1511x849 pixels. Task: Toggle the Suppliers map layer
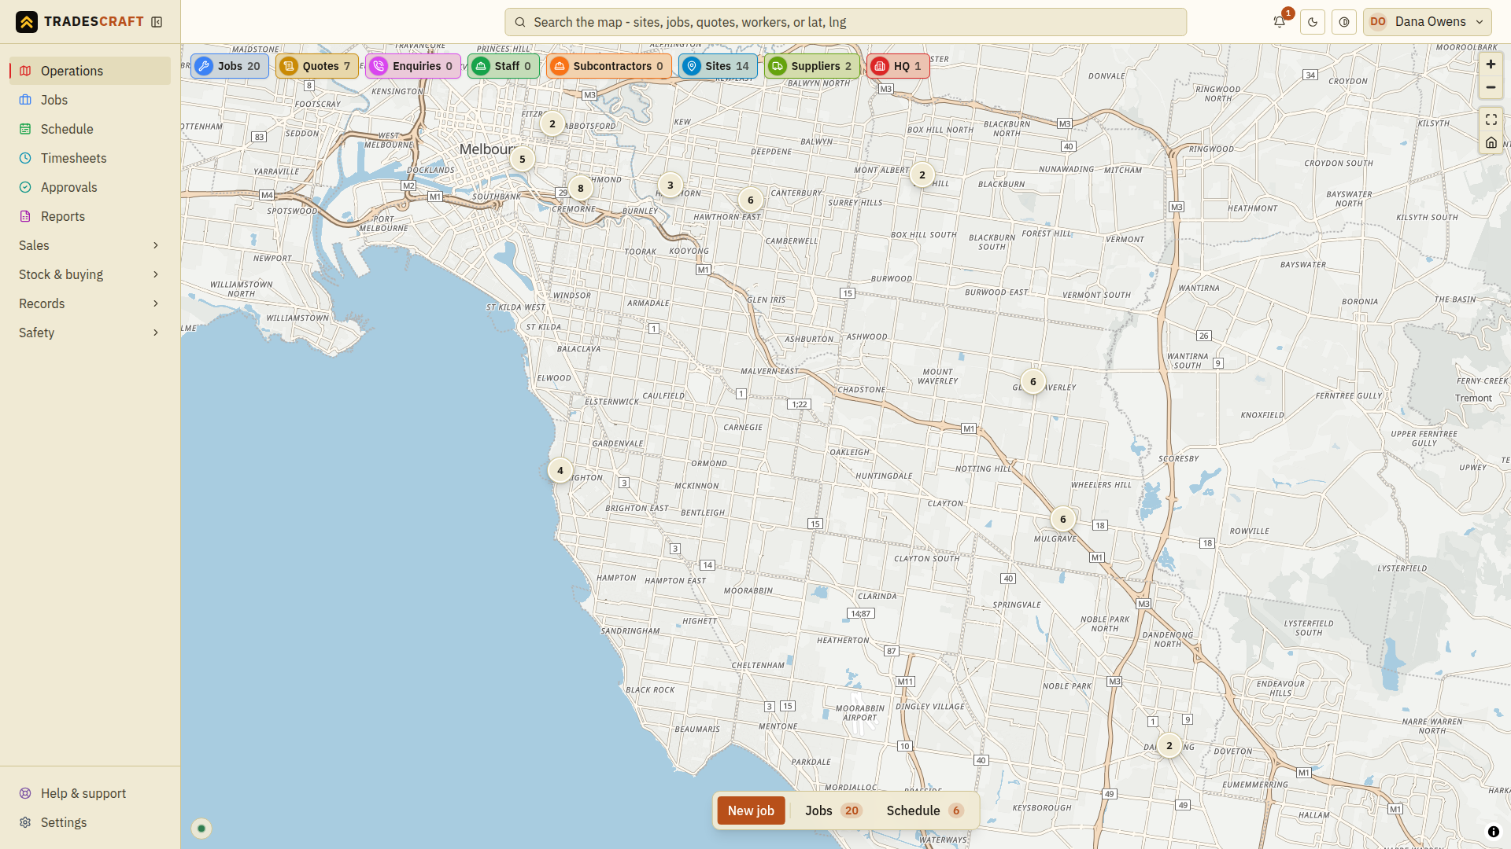pyautogui.click(x=812, y=66)
